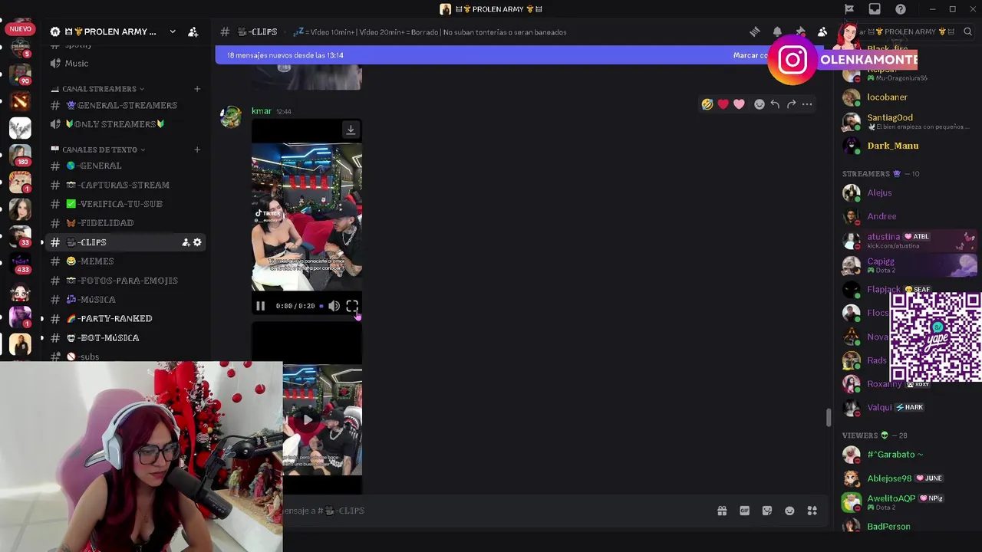
Task: Open Dark_Manu member profile
Action: (892, 146)
